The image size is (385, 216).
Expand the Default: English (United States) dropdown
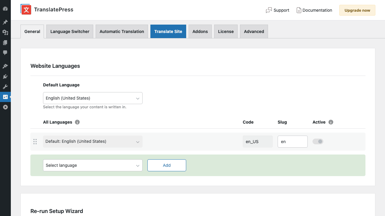(x=93, y=142)
